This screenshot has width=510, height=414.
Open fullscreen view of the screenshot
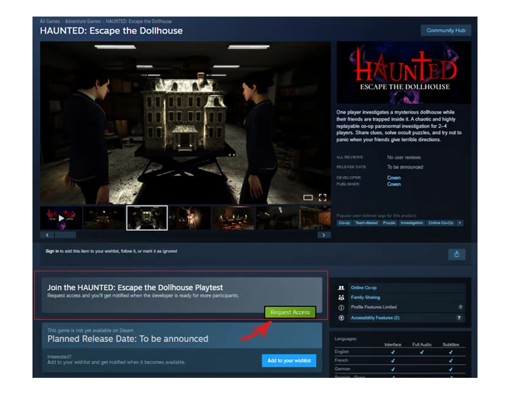point(322,198)
